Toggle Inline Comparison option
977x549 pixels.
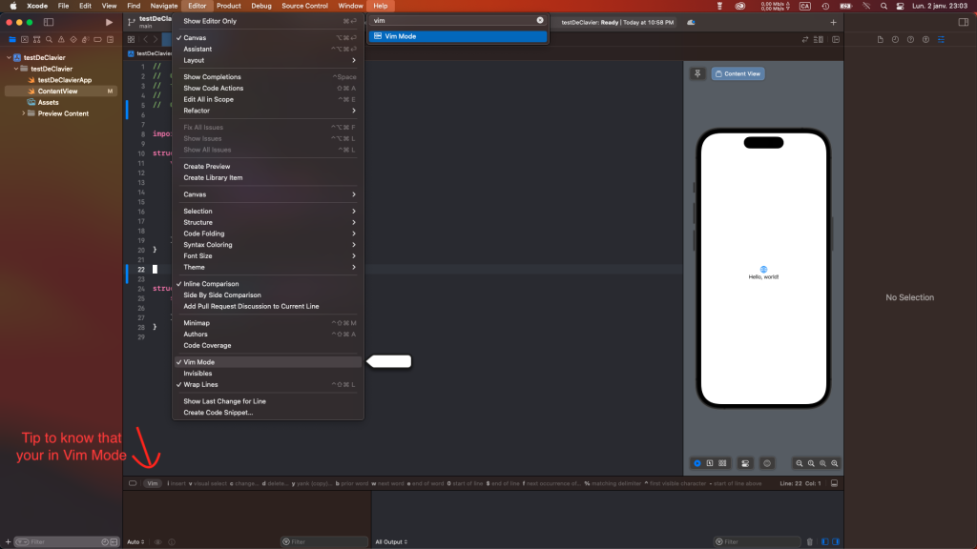(268, 284)
